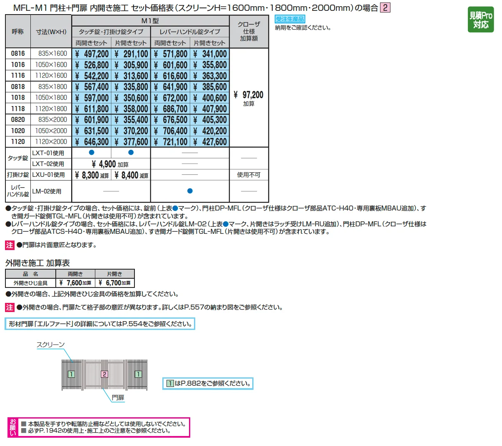Click the model code 1120
502x446 pixels.
[x=18, y=141]
